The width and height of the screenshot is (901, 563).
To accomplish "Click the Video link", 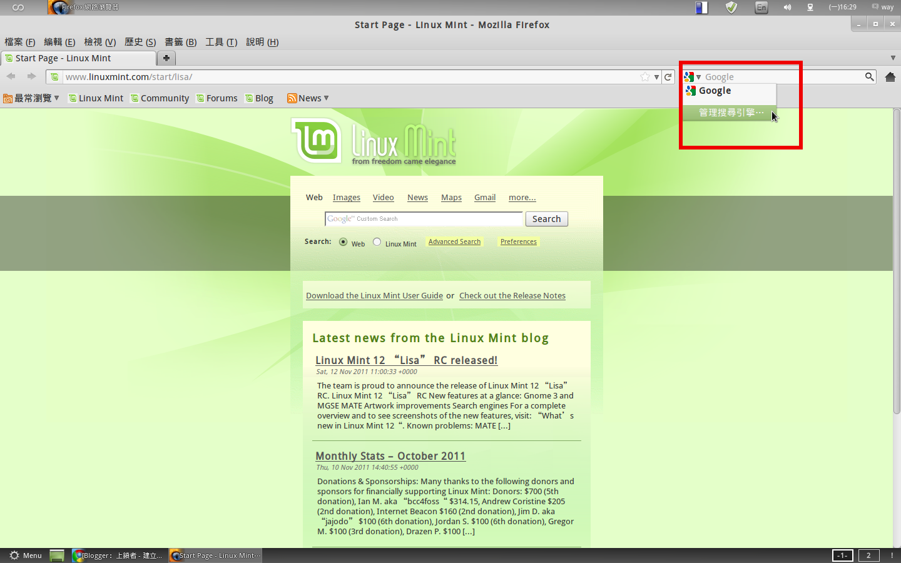I will [x=384, y=197].
